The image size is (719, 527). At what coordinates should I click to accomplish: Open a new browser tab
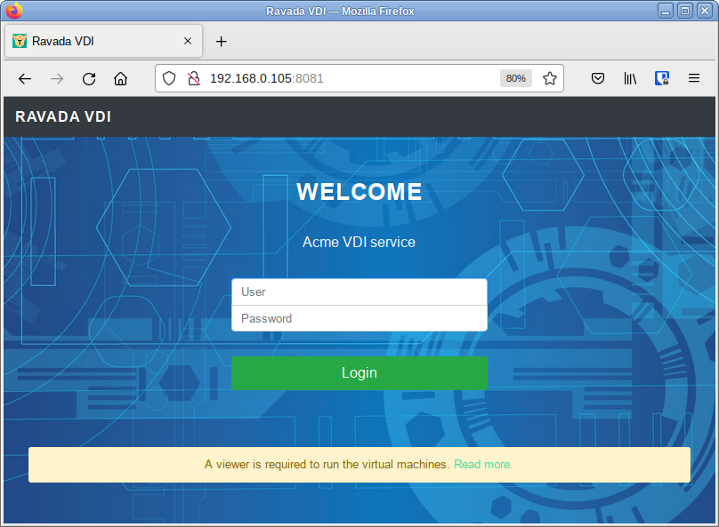coord(221,42)
